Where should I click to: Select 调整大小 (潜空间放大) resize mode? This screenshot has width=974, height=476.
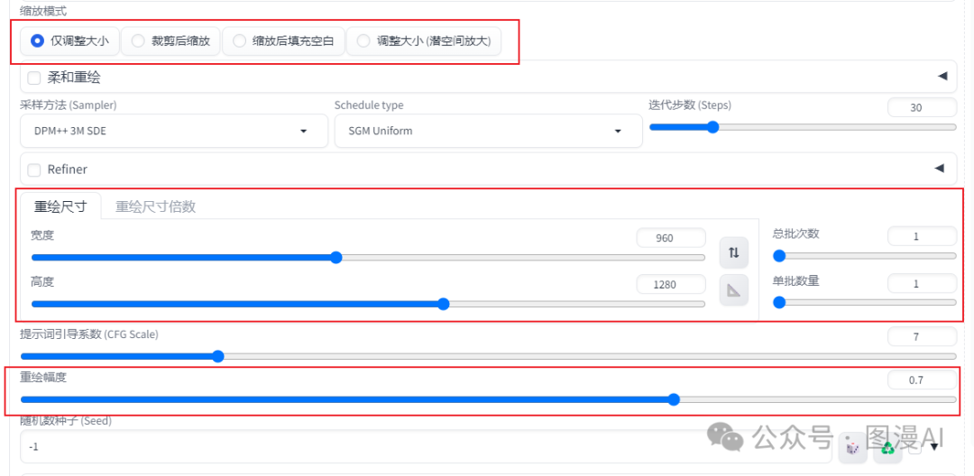(x=424, y=41)
